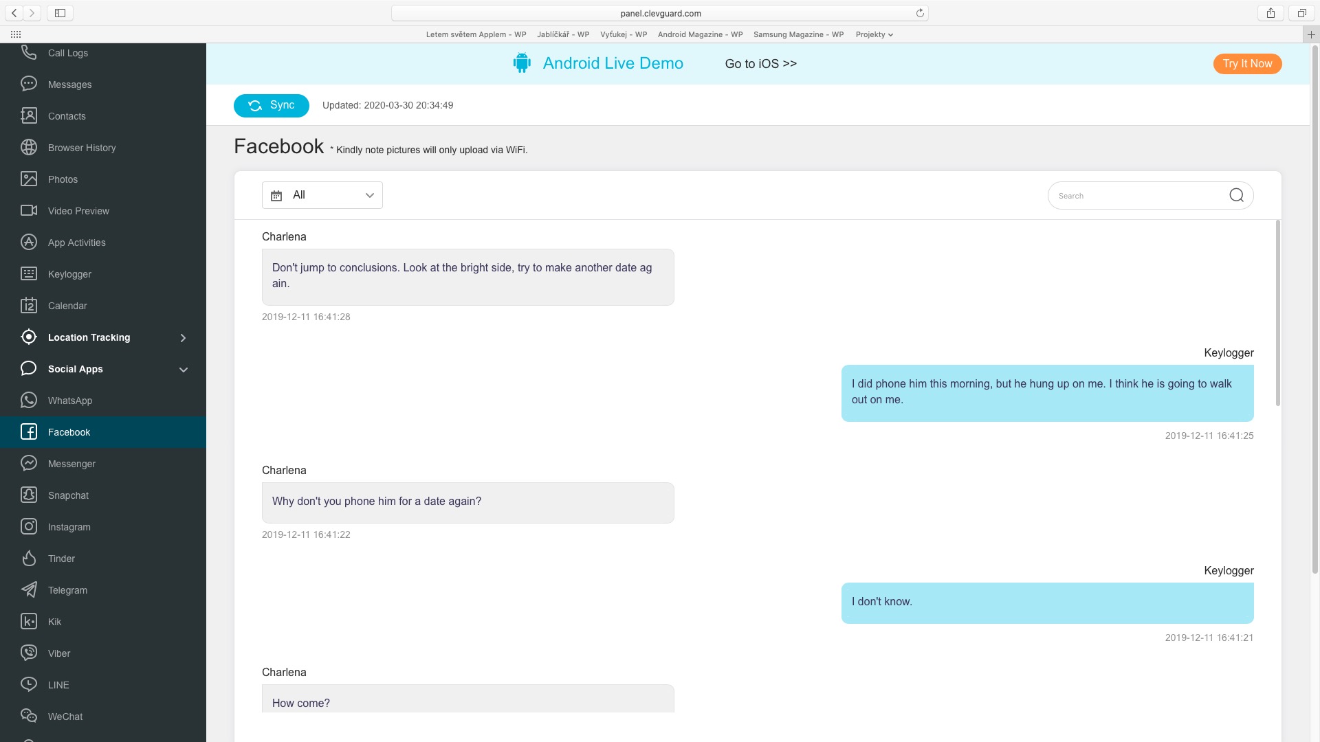
Task: Expand the Location Tracking section
Action: tap(183, 337)
